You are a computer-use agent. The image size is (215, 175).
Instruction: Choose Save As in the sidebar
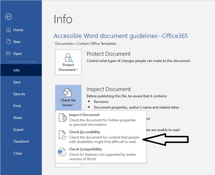point(21,94)
